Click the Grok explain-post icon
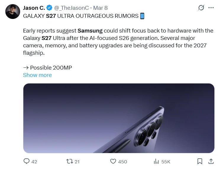220x169 pixels. [x=201, y=8]
